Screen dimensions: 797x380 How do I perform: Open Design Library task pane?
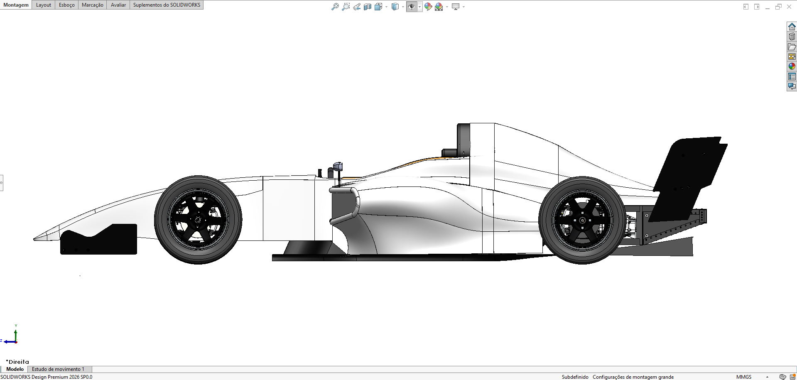click(792, 37)
